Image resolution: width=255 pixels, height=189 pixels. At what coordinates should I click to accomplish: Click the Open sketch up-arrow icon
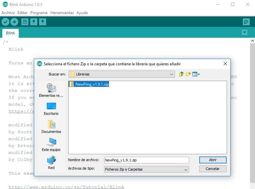point(34,22)
